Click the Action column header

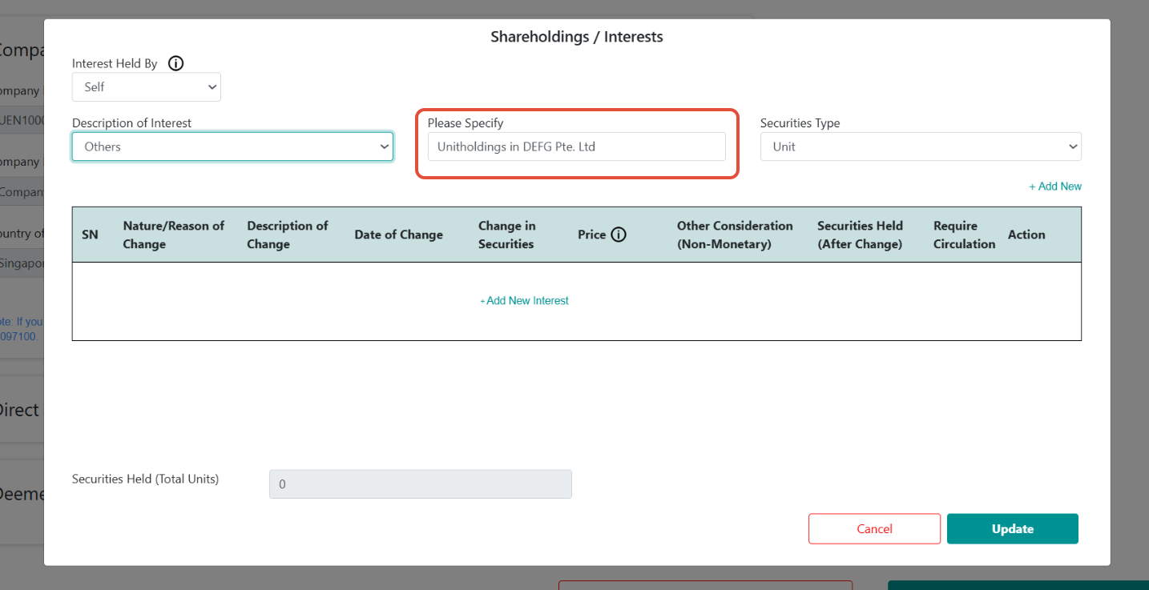tap(1026, 235)
